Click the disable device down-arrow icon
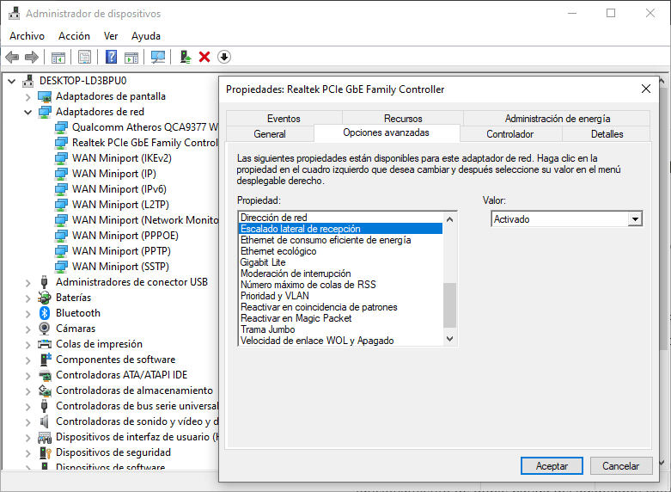 click(x=224, y=57)
